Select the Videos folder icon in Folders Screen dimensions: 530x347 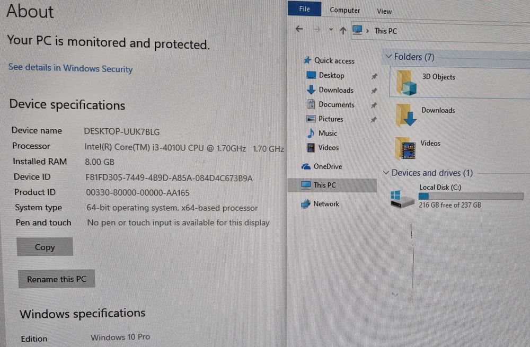(405, 148)
